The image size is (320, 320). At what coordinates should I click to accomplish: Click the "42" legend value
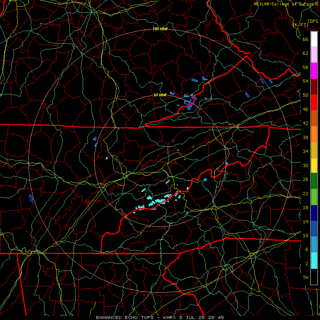coord(305,123)
